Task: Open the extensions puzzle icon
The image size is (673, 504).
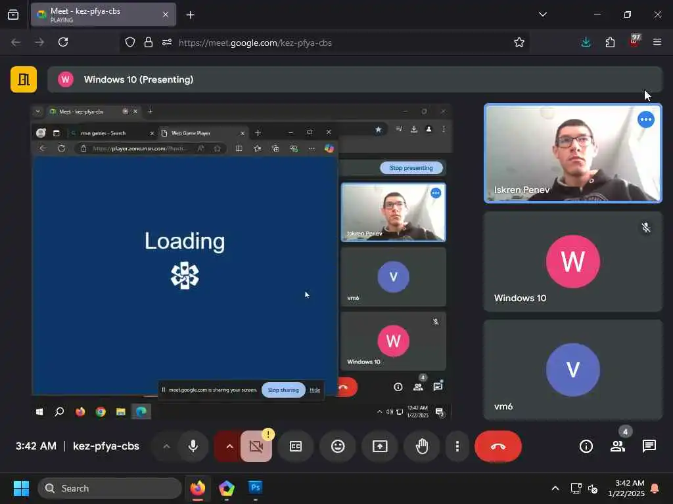Action: pyautogui.click(x=610, y=42)
